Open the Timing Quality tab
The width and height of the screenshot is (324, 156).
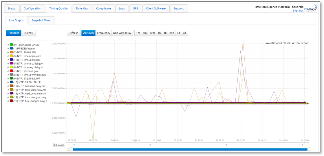coord(58,8)
